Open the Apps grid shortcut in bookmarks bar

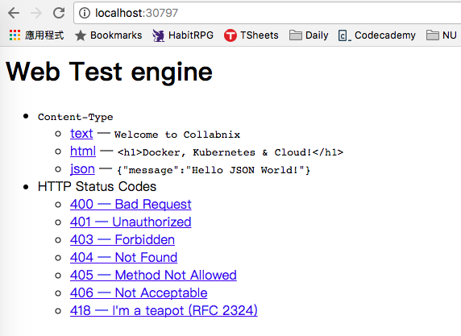tap(36, 35)
